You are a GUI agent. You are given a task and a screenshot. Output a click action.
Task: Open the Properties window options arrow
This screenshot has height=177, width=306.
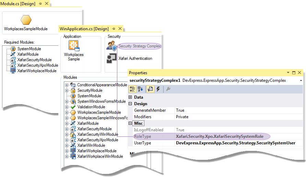point(288,73)
